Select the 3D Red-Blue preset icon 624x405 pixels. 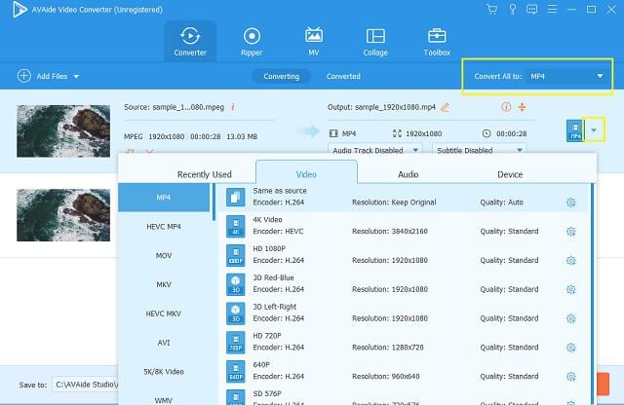(236, 284)
